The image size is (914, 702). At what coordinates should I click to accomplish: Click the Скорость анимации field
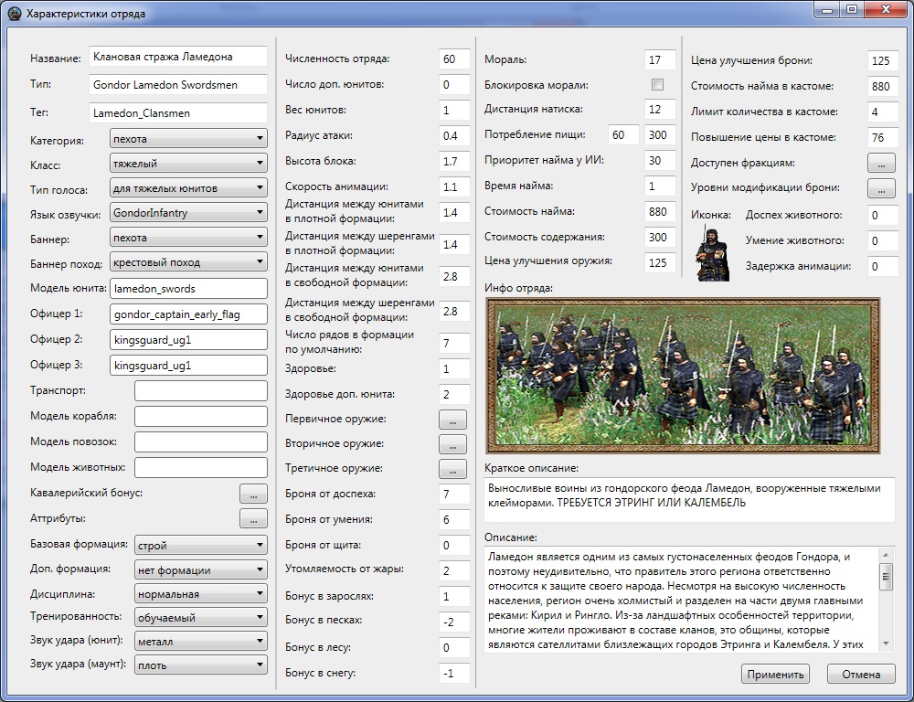pyautogui.click(x=454, y=187)
